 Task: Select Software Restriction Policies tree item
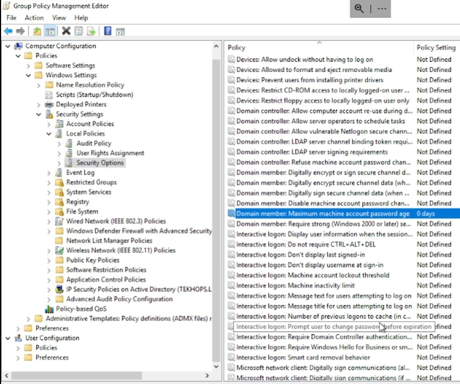click(x=106, y=270)
